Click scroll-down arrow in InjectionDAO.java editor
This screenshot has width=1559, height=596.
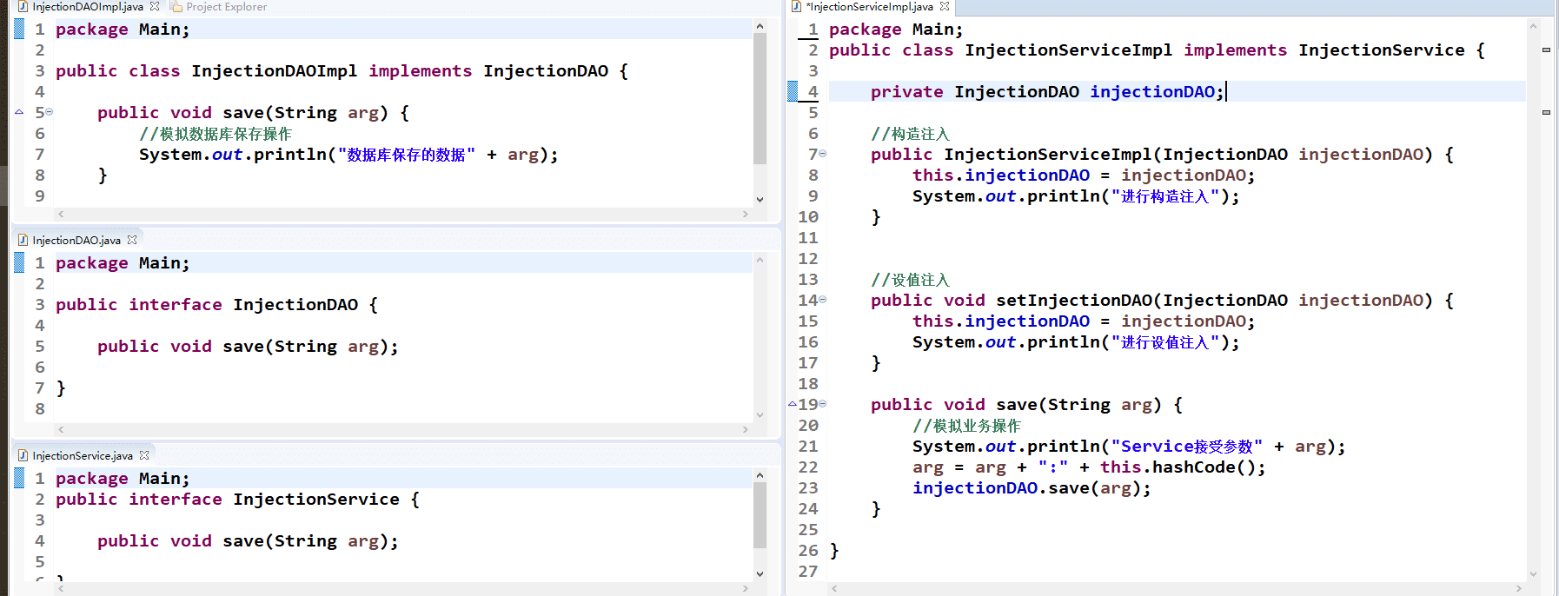coord(760,414)
